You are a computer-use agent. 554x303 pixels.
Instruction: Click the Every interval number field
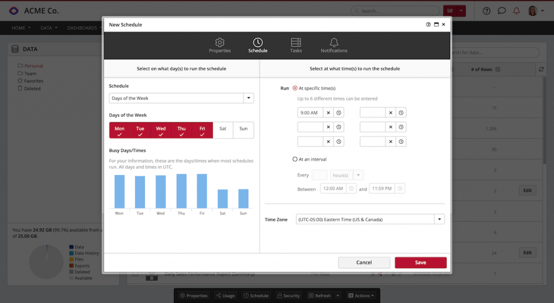point(319,175)
